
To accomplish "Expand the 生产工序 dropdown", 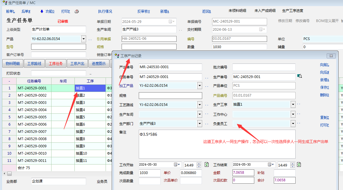I will pos(293,105).
